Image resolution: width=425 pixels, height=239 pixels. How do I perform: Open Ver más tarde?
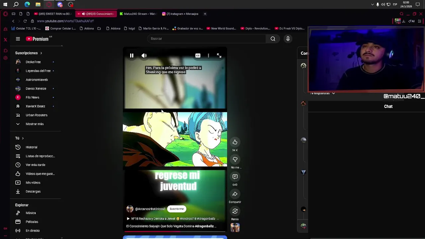pos(35,165)
